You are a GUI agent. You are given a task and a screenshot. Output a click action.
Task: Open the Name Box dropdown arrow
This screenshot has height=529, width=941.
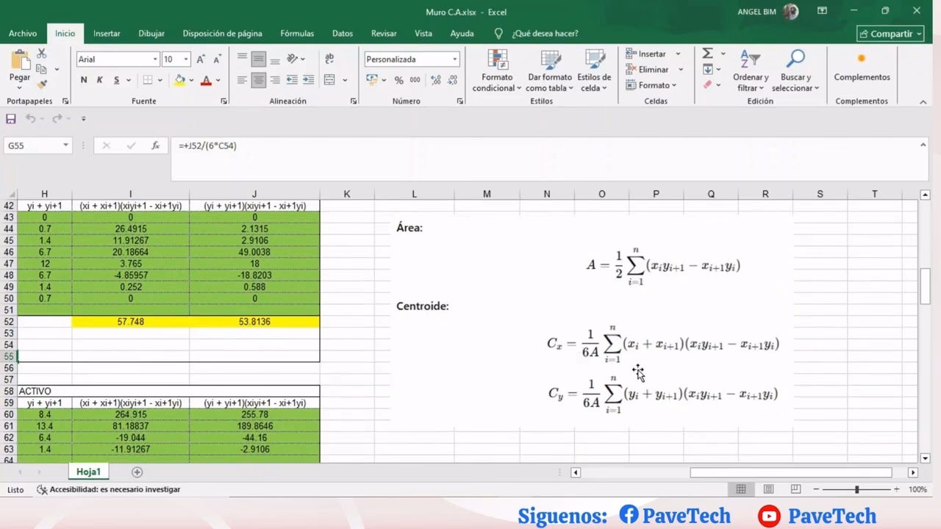pos(65,145)
